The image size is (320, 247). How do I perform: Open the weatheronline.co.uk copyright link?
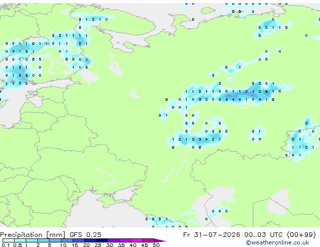(x=277, y=242)
